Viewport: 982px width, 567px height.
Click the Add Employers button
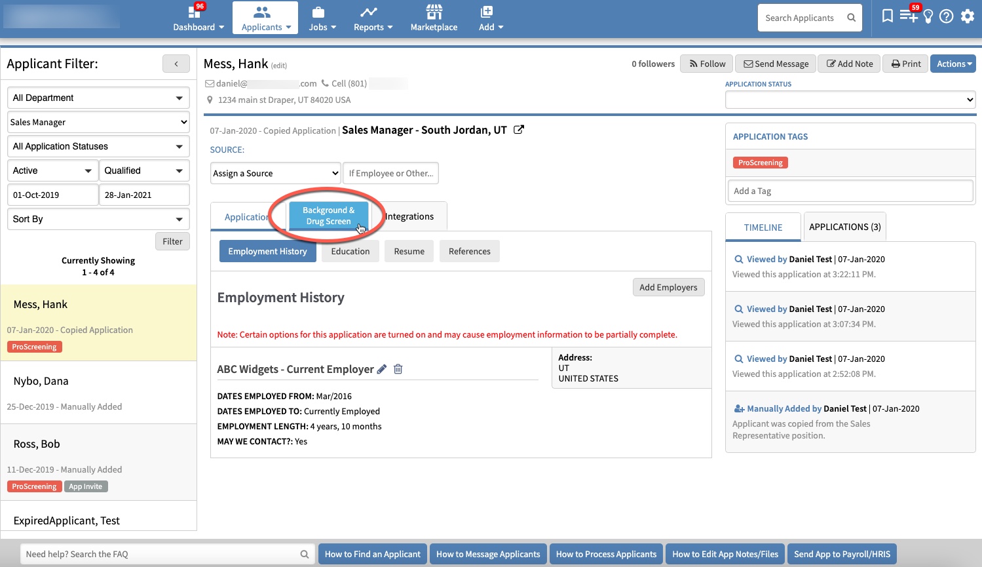(x=668, y=287)
